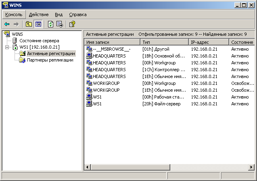Viewport: 257px width, 181px height.
Task: Click the Up one level folder icon
Action: click(x=29, y=25)
